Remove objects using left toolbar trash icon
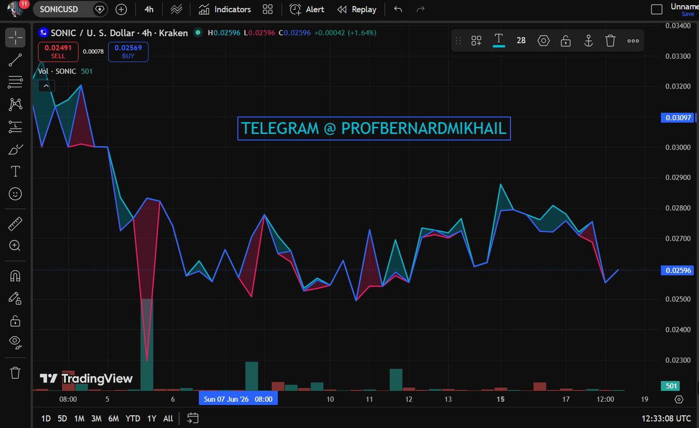699x428 pixels. tap(15, 372)
